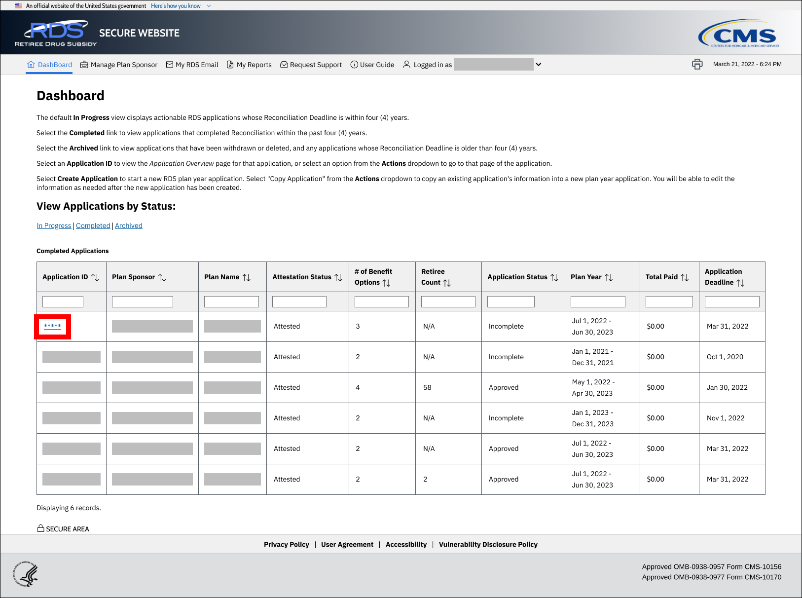
Task: Sort table by Application ID arrows
Action: tap(95, 278)
